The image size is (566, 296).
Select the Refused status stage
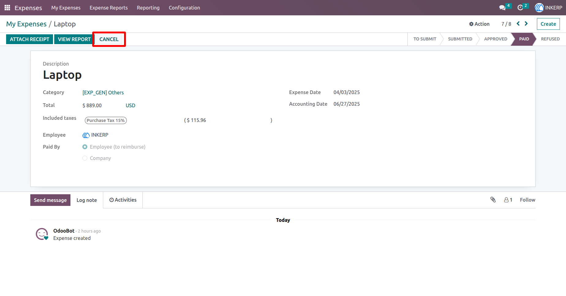tap(550, 39)
